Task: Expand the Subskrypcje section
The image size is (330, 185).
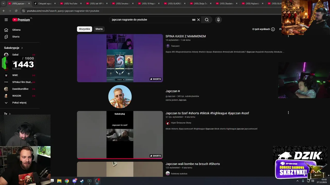Action: tap(13, 48)
